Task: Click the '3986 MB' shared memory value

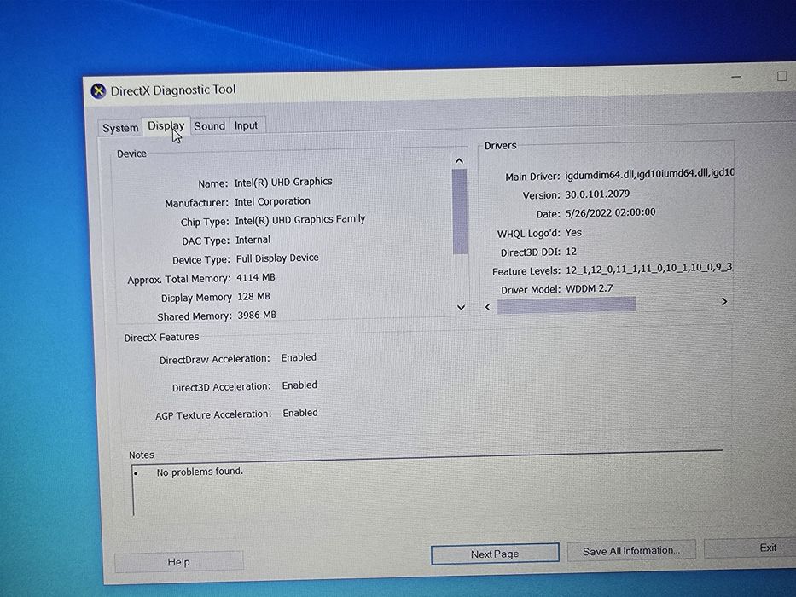Action: point(257,316)
